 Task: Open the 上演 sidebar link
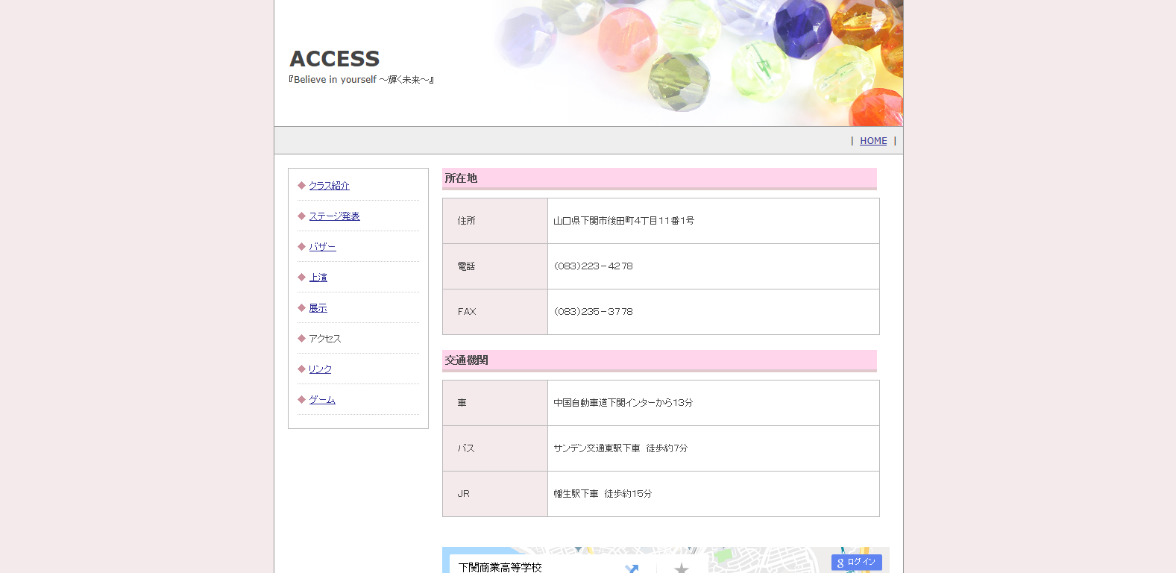(x=318, y=278)
